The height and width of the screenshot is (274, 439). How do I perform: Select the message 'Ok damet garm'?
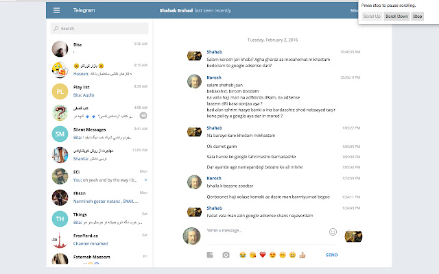pos(222,146)
